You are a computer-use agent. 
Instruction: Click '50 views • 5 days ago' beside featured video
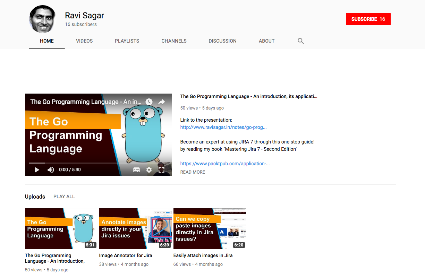point(202,108)
